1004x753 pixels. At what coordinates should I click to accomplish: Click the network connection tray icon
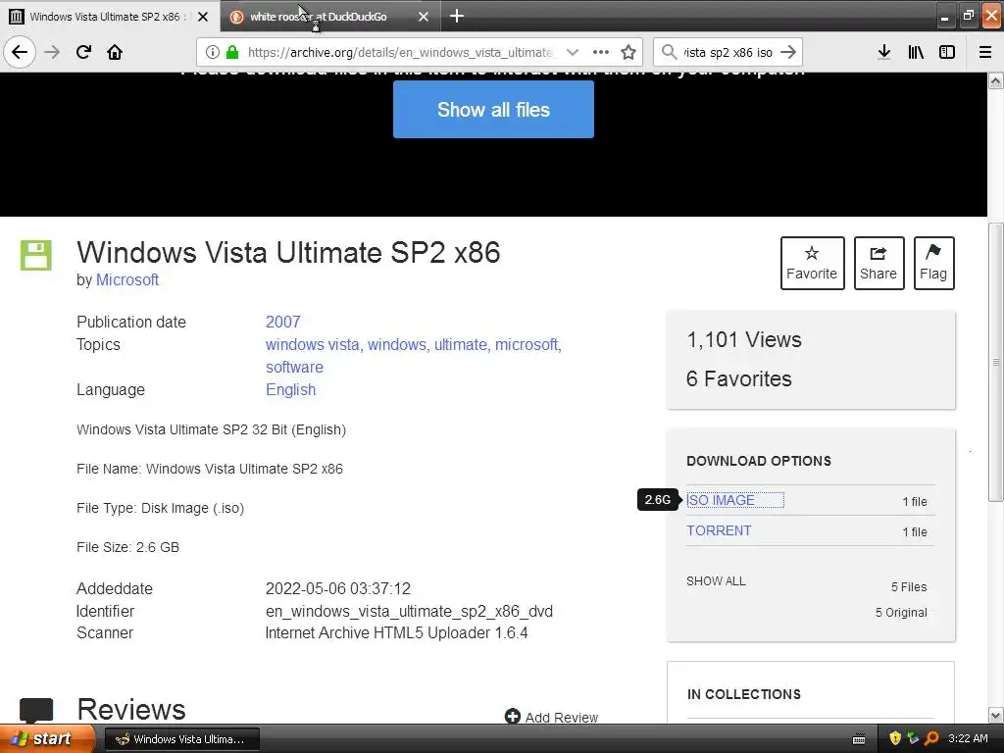[913, 739]
